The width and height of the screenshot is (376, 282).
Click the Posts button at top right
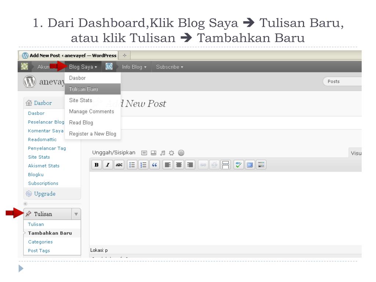point(342,81)
